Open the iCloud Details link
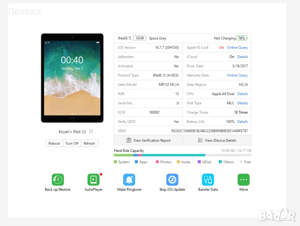Screen dimensions: 300x226 click(x=243, y=57)
